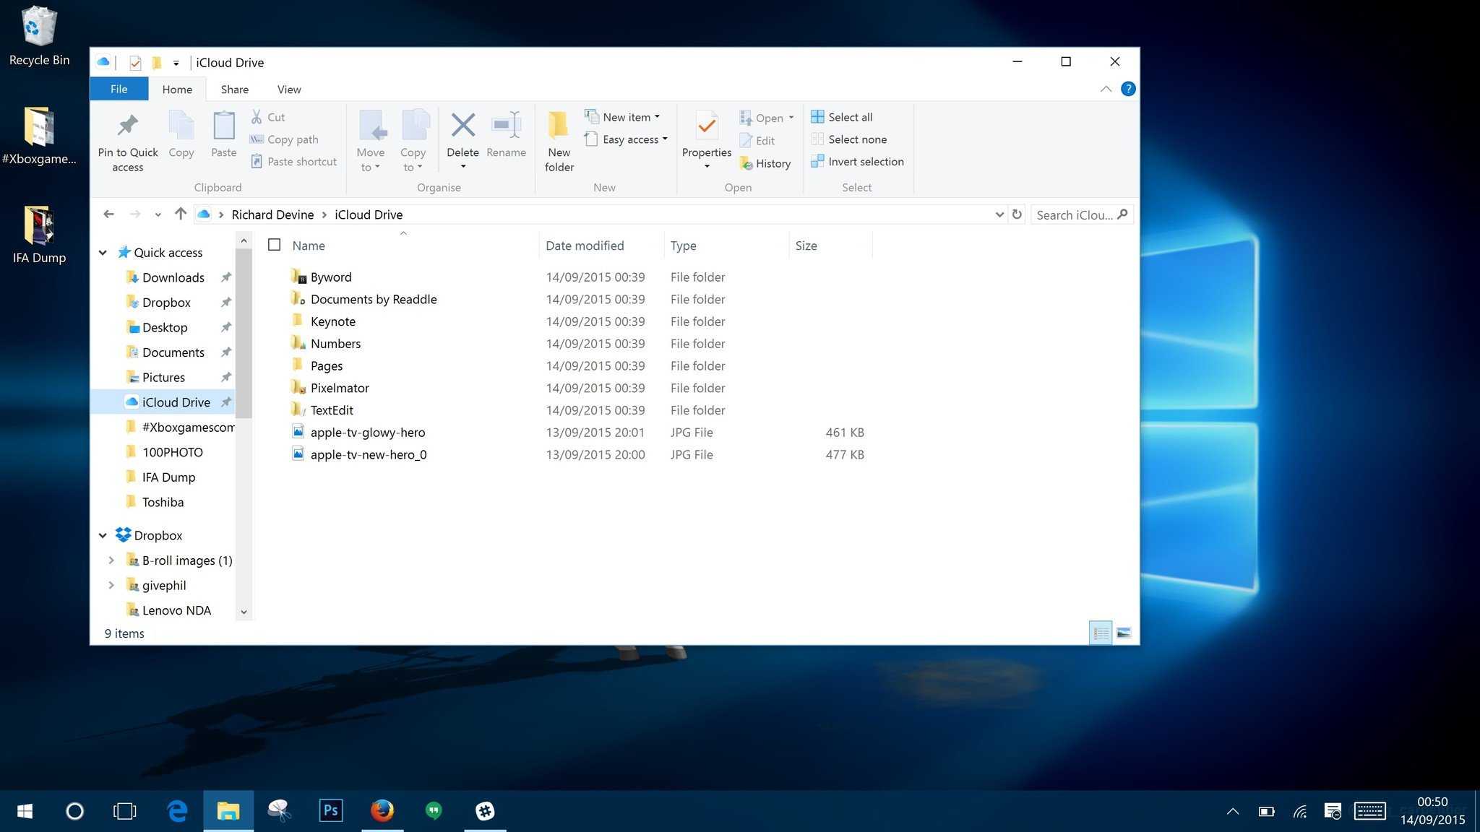The image size is (1480, 832).
Task: Click the Search iCloud Drive field
Action: pos(1081,214)
